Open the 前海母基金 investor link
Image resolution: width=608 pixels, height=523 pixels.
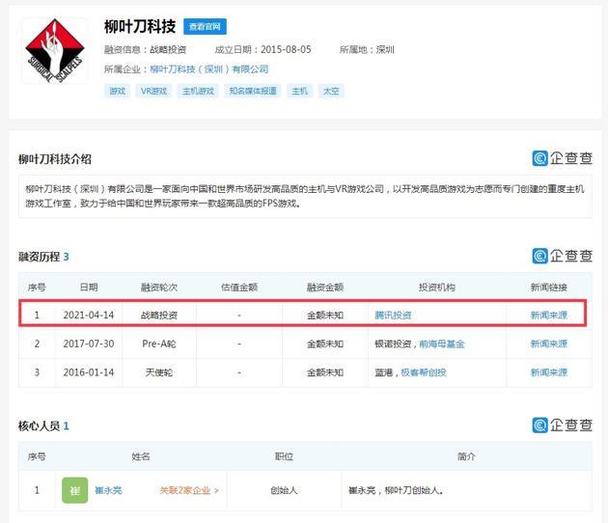(442, 344)
